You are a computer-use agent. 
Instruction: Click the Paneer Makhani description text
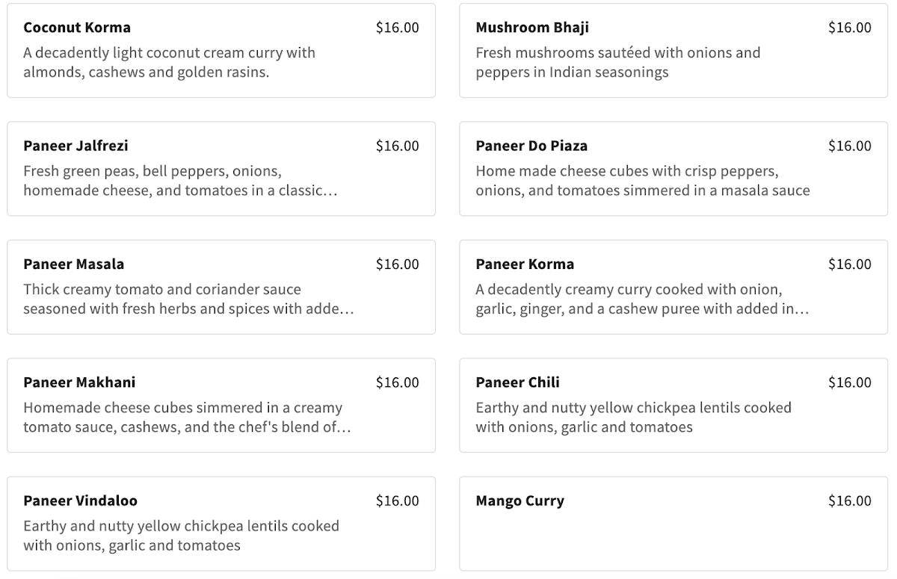(187, 418)
